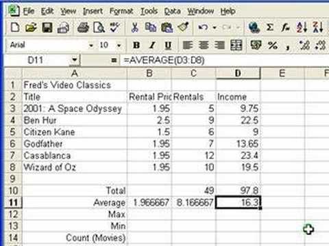Screen dimensions: 329x246
Task: Open the Format menu
Action: point(121,11)
